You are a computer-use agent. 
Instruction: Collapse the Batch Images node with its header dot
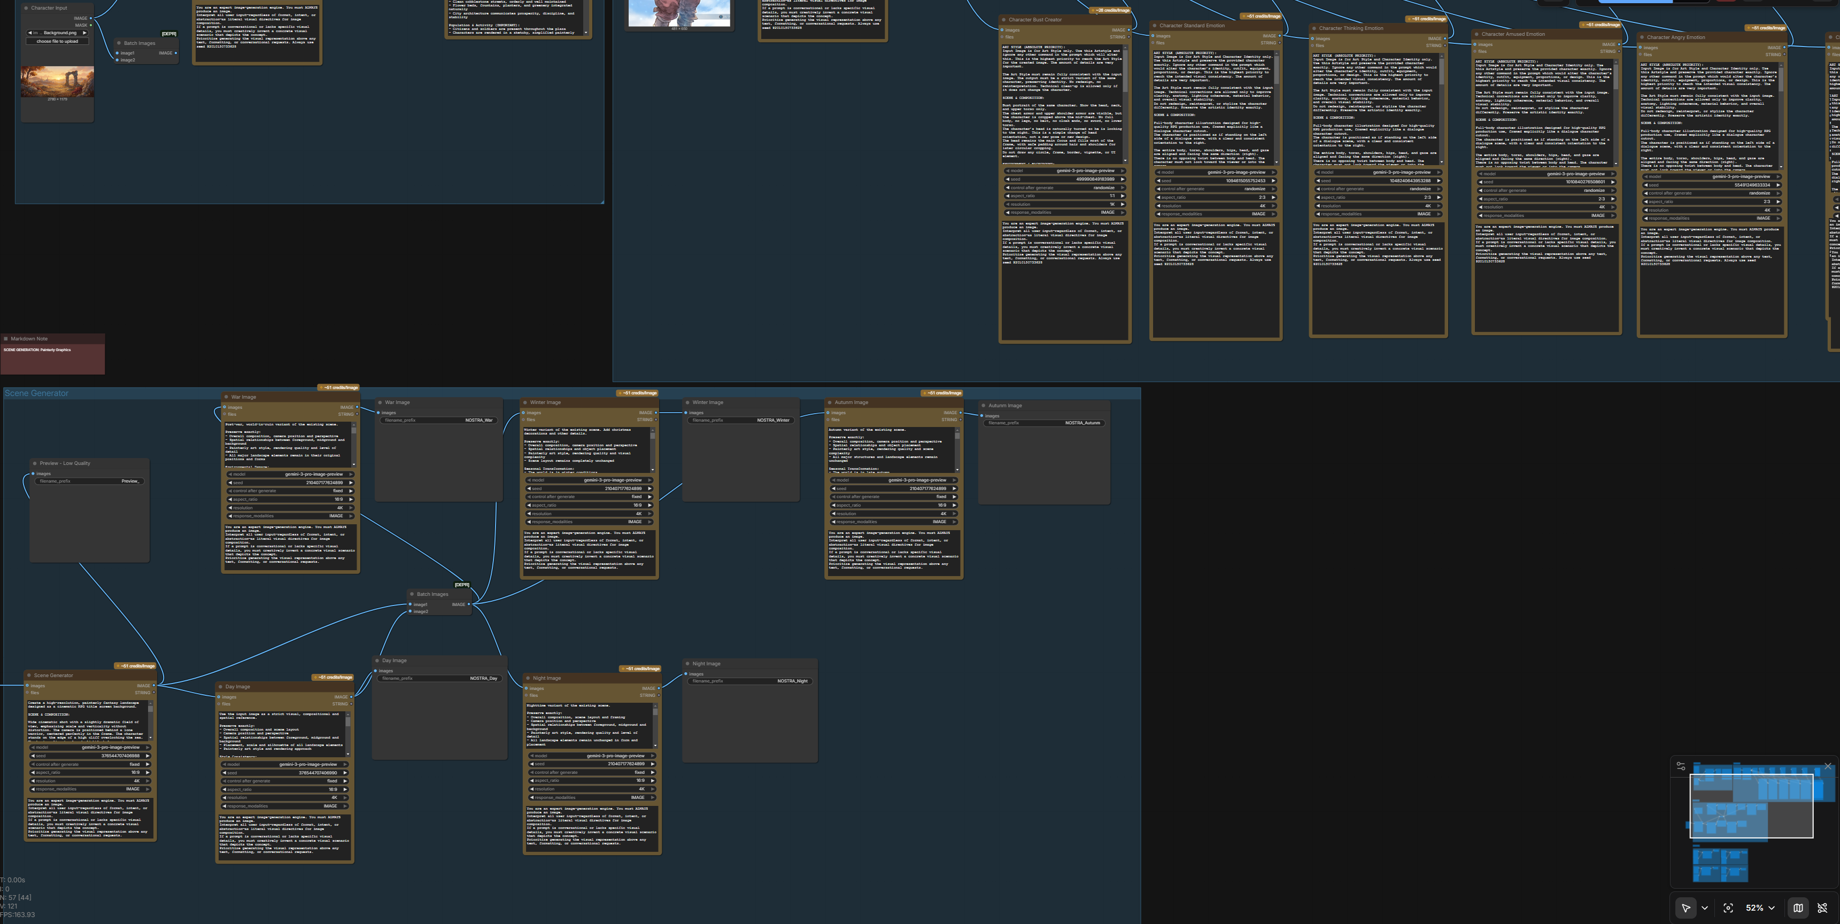119,43
